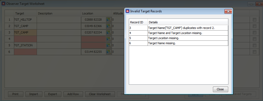Viewport: 263px width, 101px height.
Task: Click the empty red Location field in row 5
Action: point(93,45)
